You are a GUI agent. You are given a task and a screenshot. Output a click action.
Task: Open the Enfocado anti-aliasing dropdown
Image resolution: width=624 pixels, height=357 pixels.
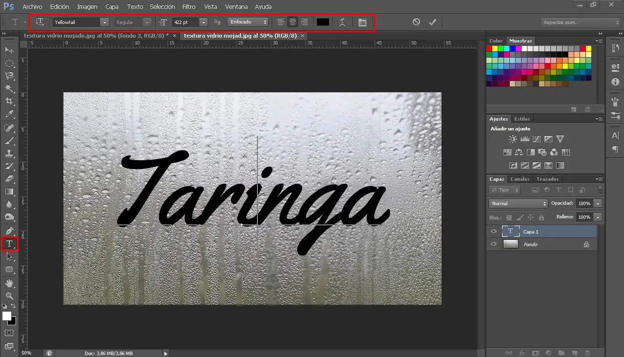click(248, 22)
